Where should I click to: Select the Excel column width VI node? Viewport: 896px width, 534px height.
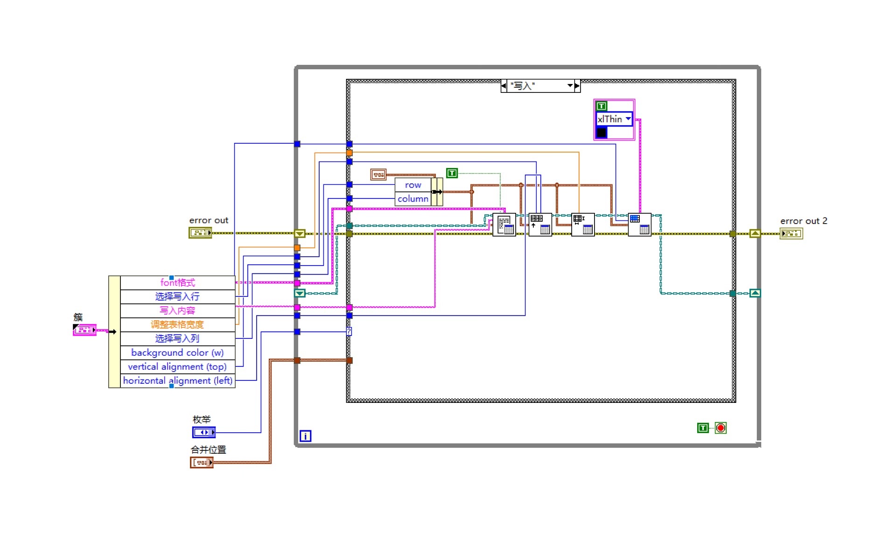point(583,225)
